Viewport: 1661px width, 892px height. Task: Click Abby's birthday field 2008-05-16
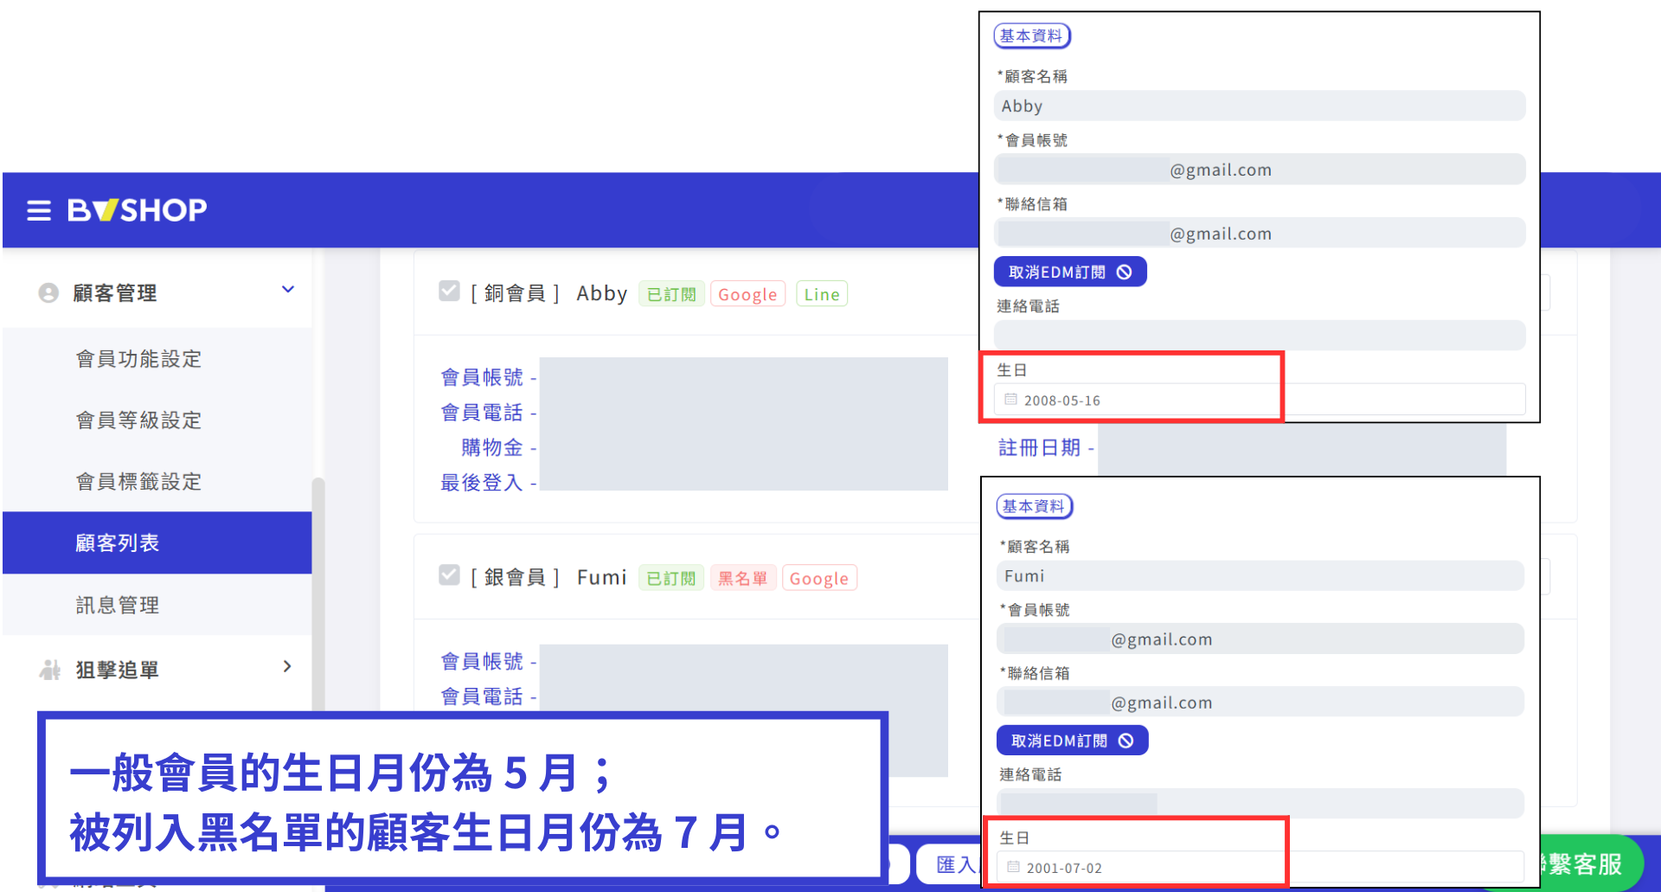click(1260, 400)
